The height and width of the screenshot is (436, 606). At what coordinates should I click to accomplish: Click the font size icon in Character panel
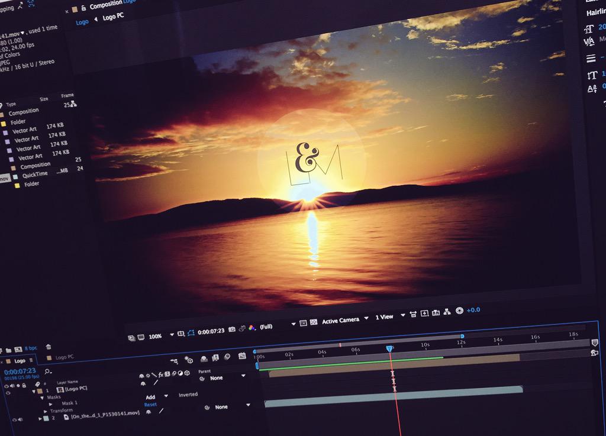point(589,29)
